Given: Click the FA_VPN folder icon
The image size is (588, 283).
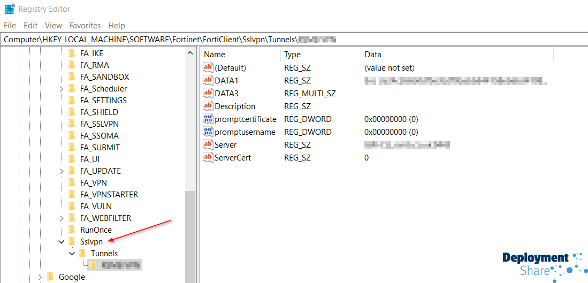Looking at the screenshot, I should [x=72, y=182].
